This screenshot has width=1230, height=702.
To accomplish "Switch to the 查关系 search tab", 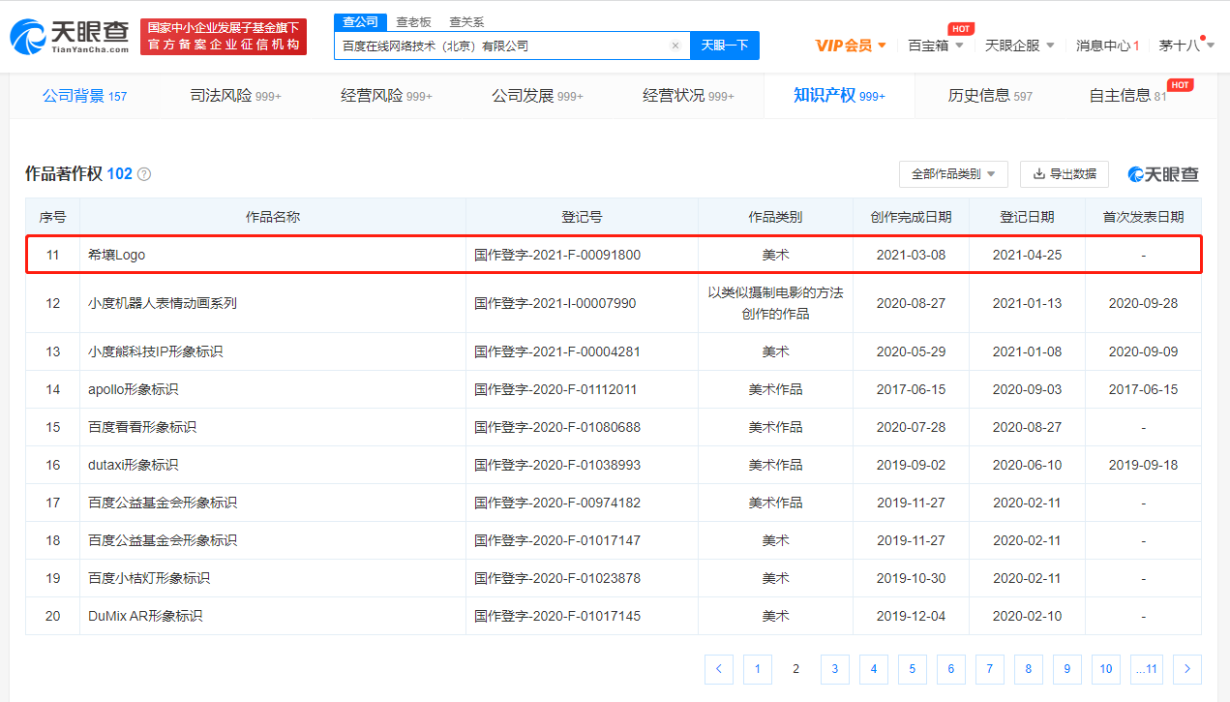I will point(466,21).
